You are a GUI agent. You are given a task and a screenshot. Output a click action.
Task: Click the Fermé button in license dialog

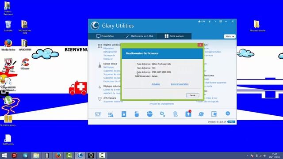(193, 95)
